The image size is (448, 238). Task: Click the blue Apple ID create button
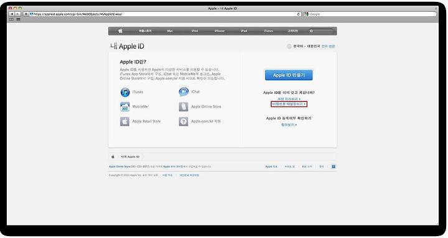click(289, 75)
